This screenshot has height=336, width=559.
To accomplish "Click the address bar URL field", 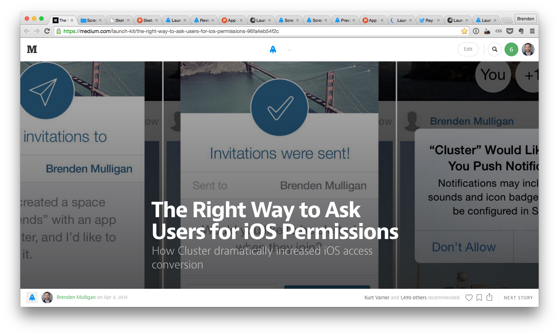I will pos(262,31).
